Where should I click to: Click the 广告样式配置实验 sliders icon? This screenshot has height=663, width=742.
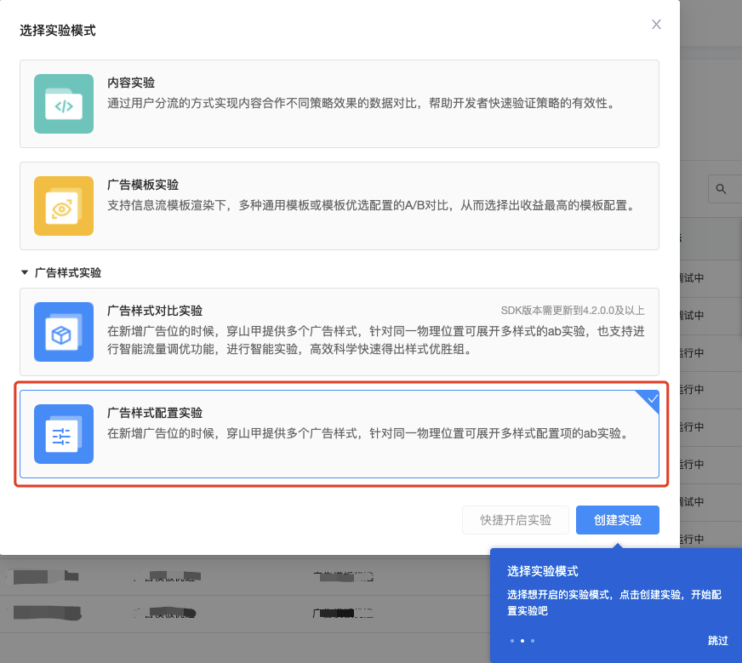click(x=64, y=434)
